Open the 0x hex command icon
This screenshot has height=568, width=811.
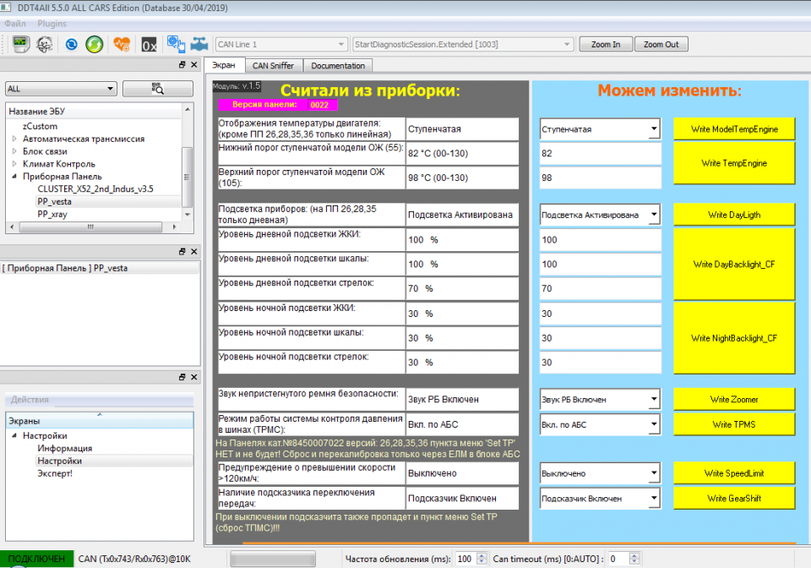coord(150,45)
